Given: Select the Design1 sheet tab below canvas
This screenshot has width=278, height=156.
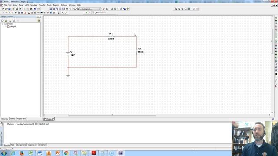Looking at the screenshot, I should [49, 119].
